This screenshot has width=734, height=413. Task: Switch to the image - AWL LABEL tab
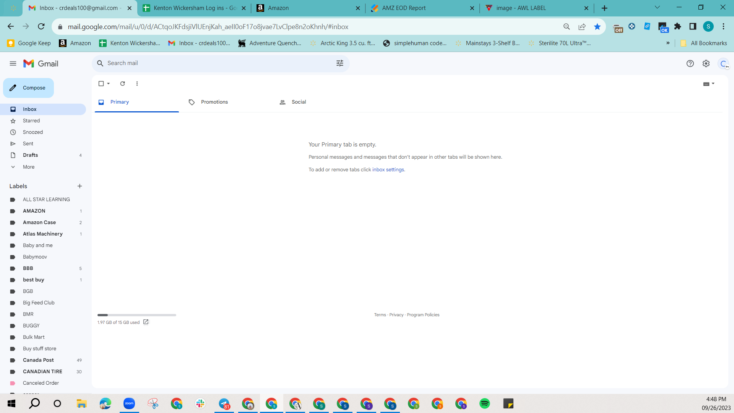pyautogui.click(x=537, y=8)
